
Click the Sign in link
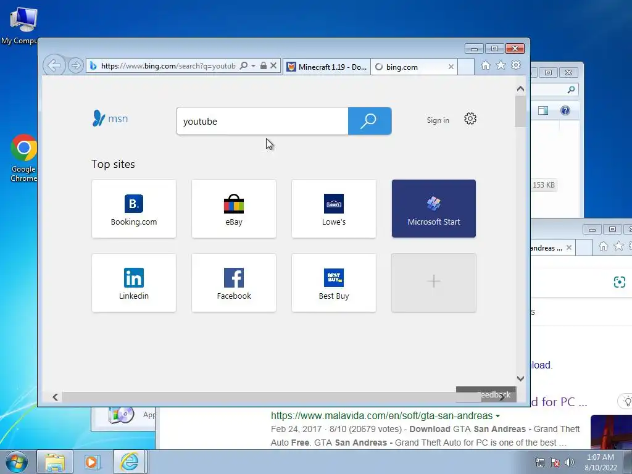(438, 120)
